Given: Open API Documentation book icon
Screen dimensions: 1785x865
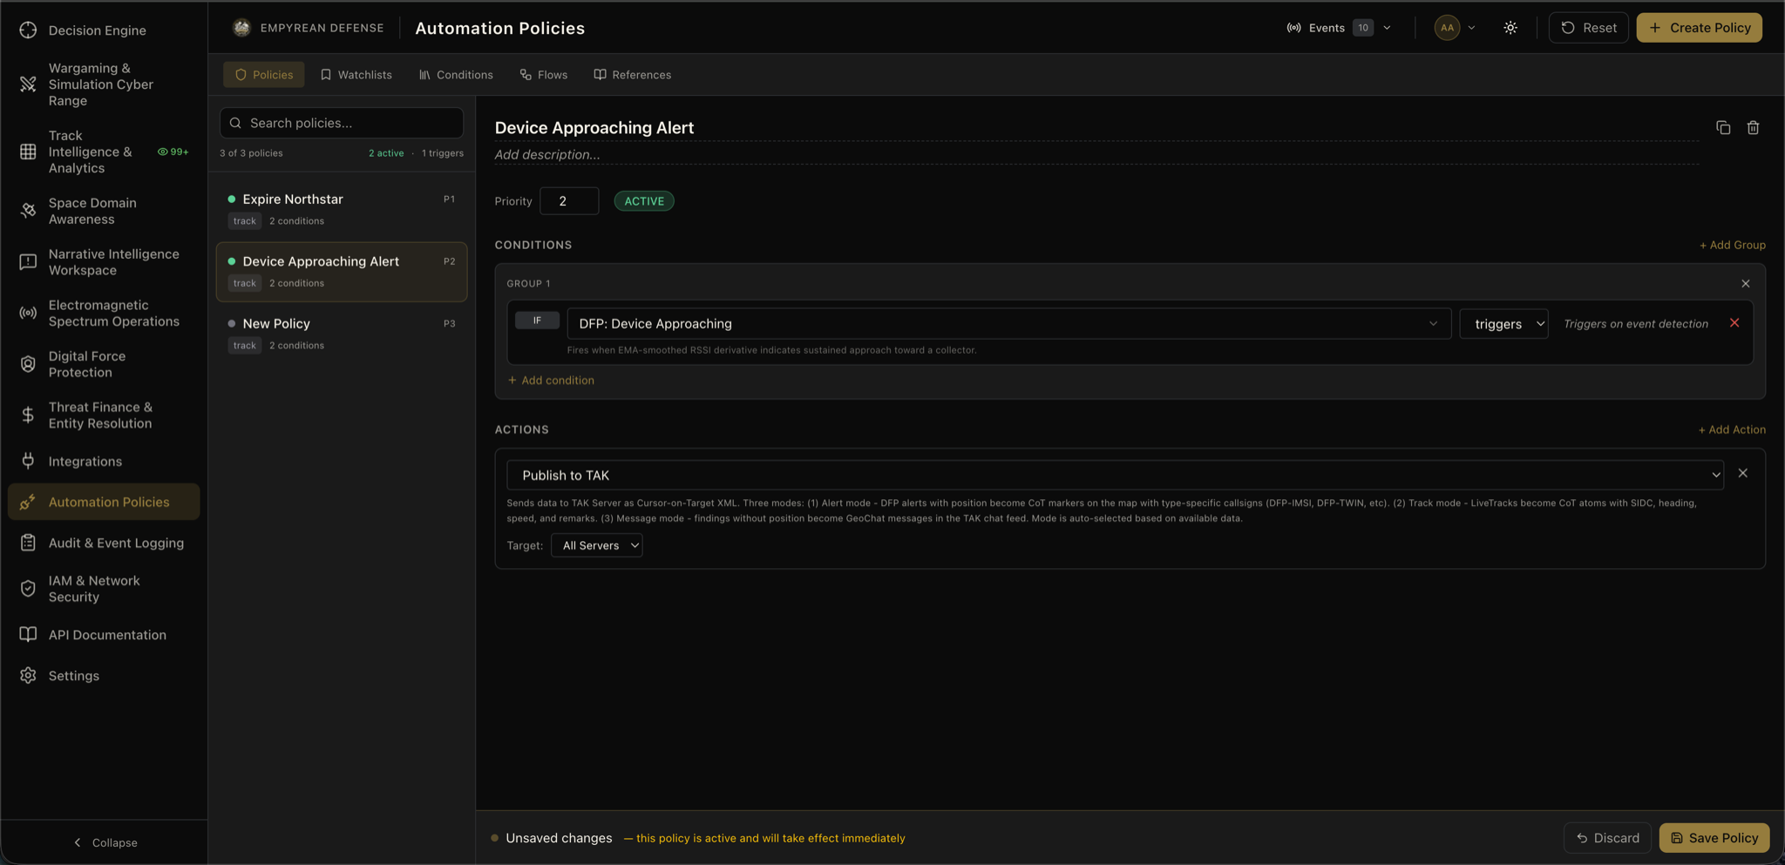Looking at the screenshot, I should (x=28, y=634).
